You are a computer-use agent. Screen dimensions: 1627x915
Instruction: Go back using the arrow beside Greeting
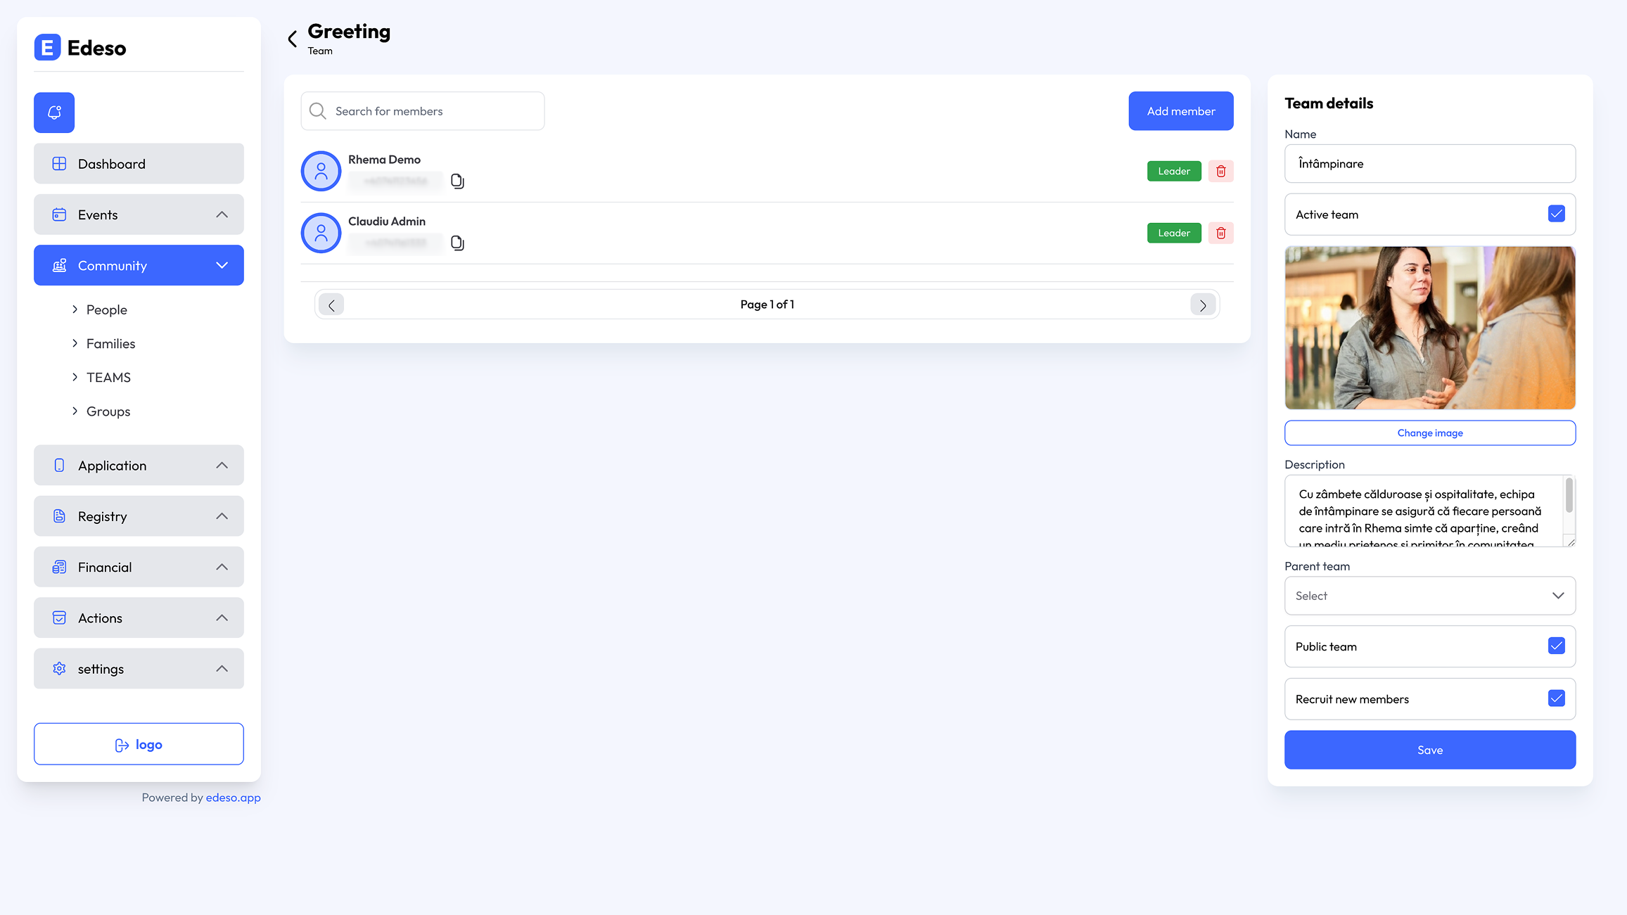[293, 39]
